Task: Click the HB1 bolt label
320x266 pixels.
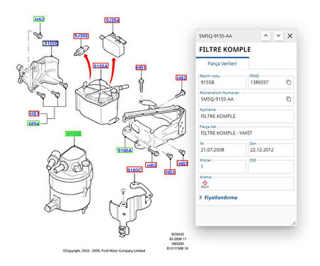Action: 141,68
